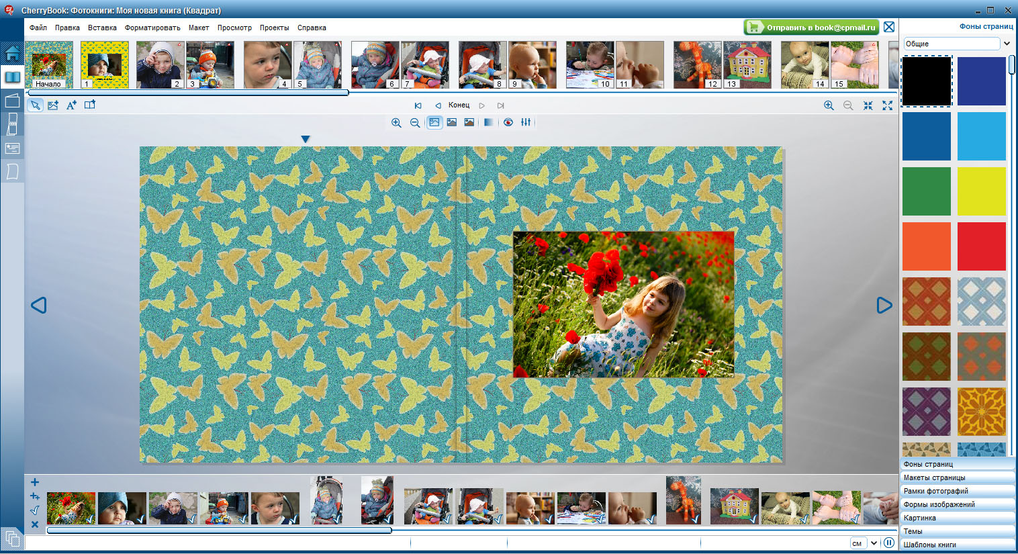Click the add image frame tool

tap(53, 105)
